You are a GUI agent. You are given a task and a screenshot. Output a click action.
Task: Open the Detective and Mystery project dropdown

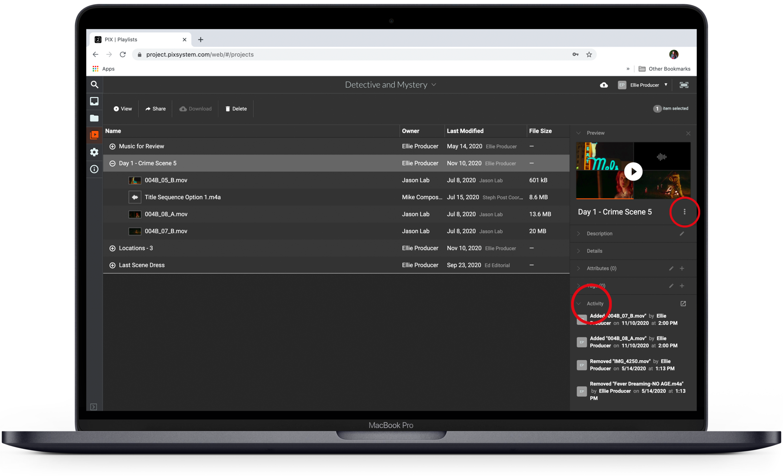pyautogui.click(x=390, y=85)
